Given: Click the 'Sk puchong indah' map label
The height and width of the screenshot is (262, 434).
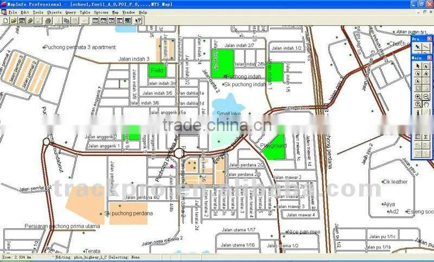Looking at the screenshot, I should coord(245,84).
